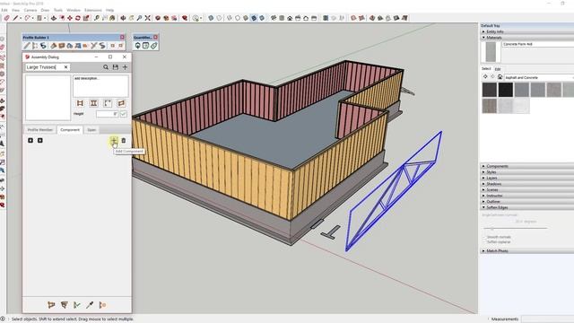Click the Measurements box in the status bar

click(547, 319)
